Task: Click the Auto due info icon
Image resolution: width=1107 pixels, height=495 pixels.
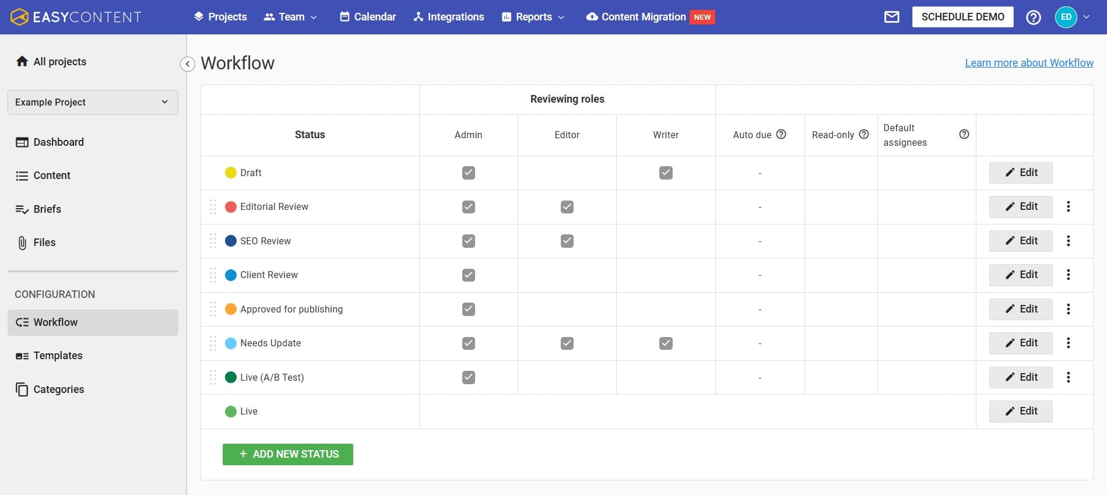Action: (x=781, y=134)
